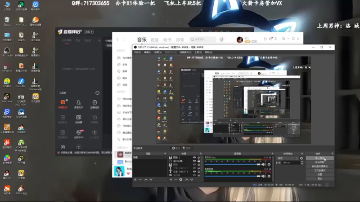Switch to the 听书 tab in QQ Music

(167, 40)
